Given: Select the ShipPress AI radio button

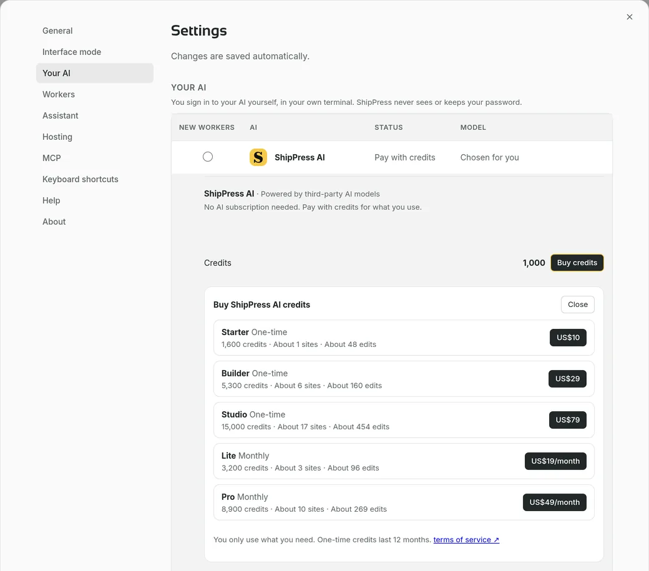Looking at the screenshot, I should [x=208, y=157].
